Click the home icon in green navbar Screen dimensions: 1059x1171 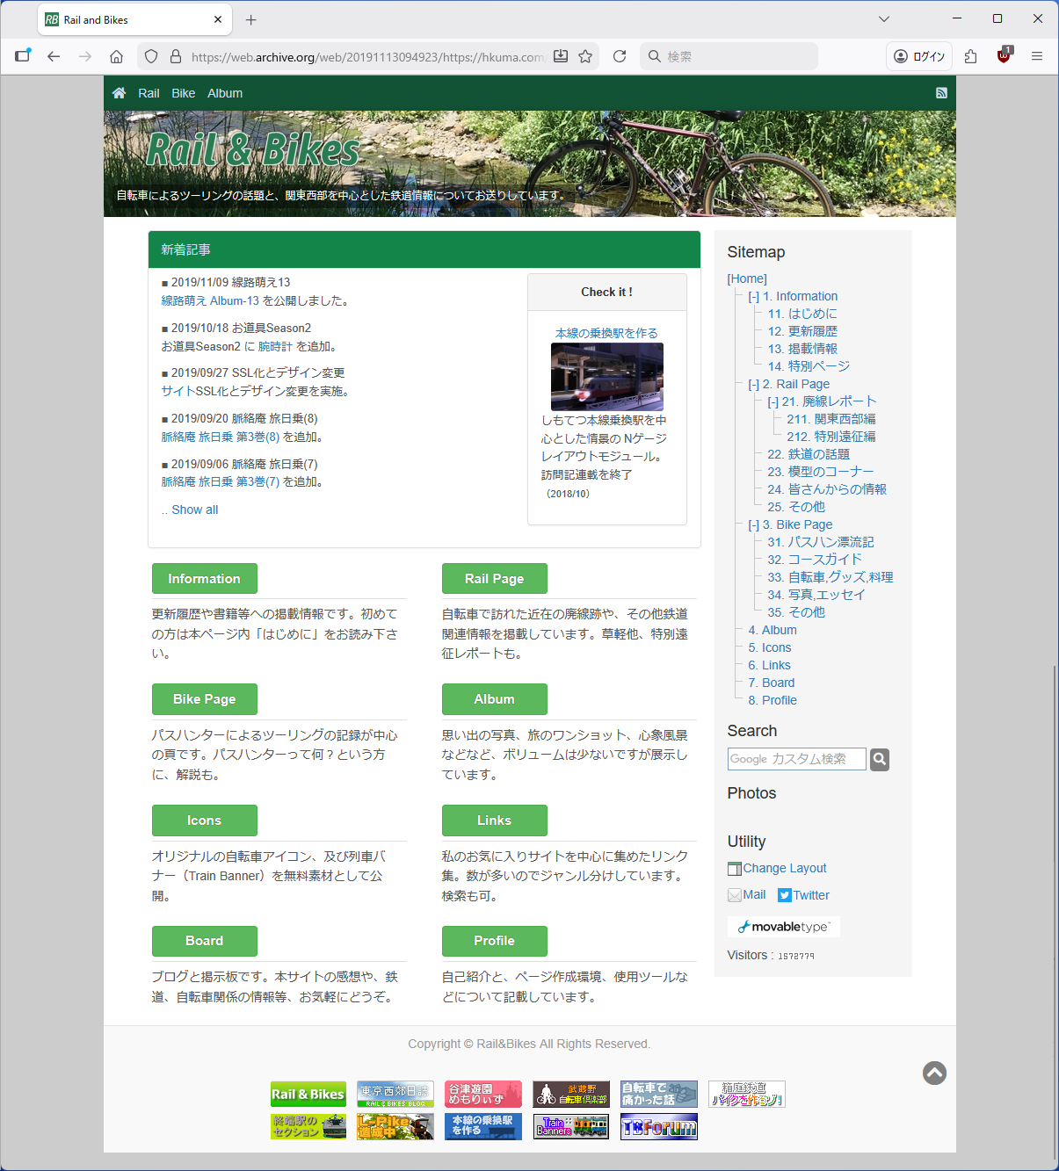tap(120, 93)
